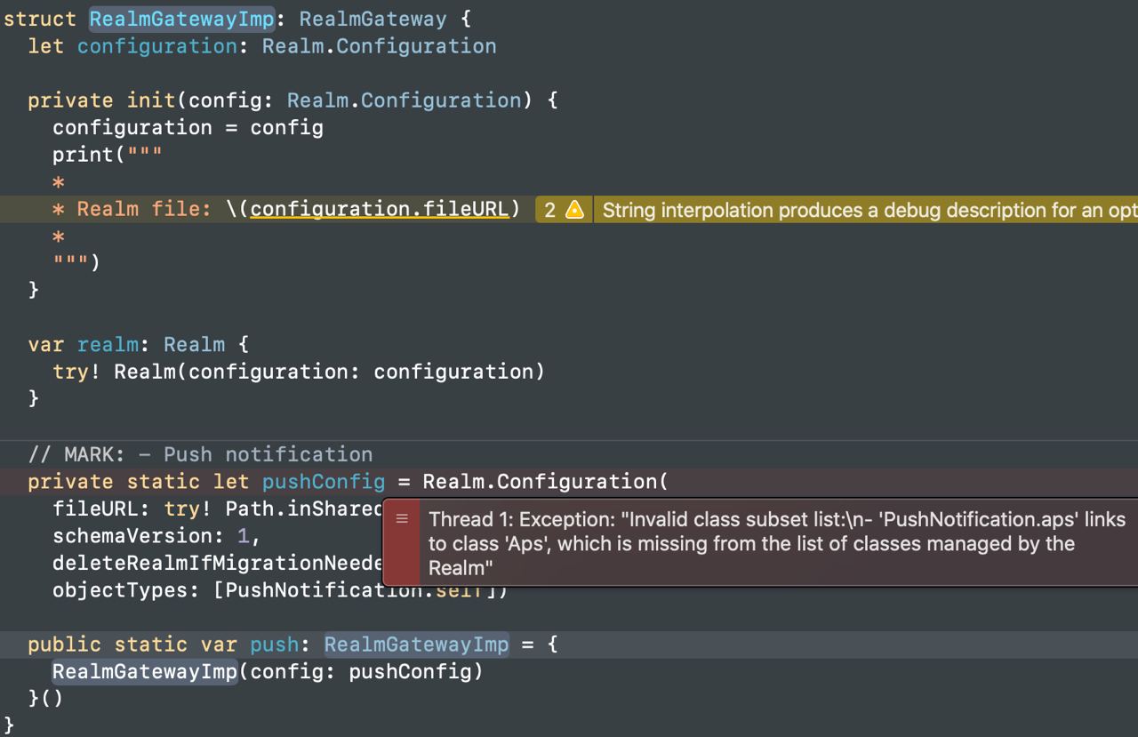Select the highlighted RealmGatewayImp struct name
Screen dimensions: 1138x737
coord(182,19)
